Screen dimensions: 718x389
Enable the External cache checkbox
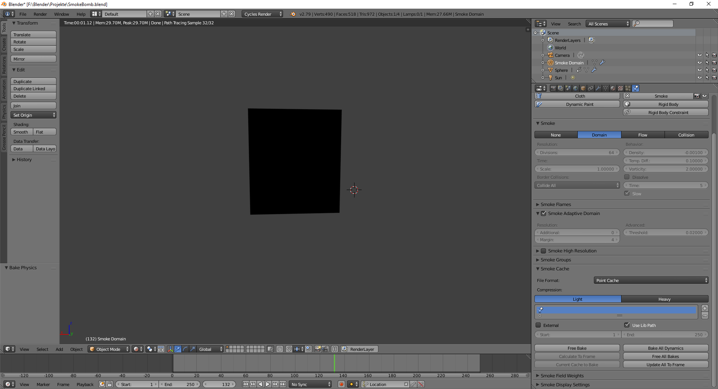(x=538, y=325)
